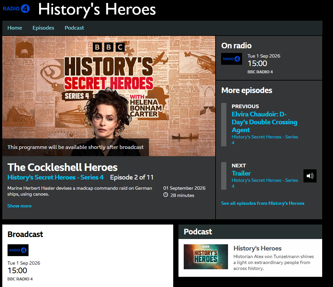Click Radio 4 logo in On radio panel
The image size is (333, 287).
[x=232, y=59]
